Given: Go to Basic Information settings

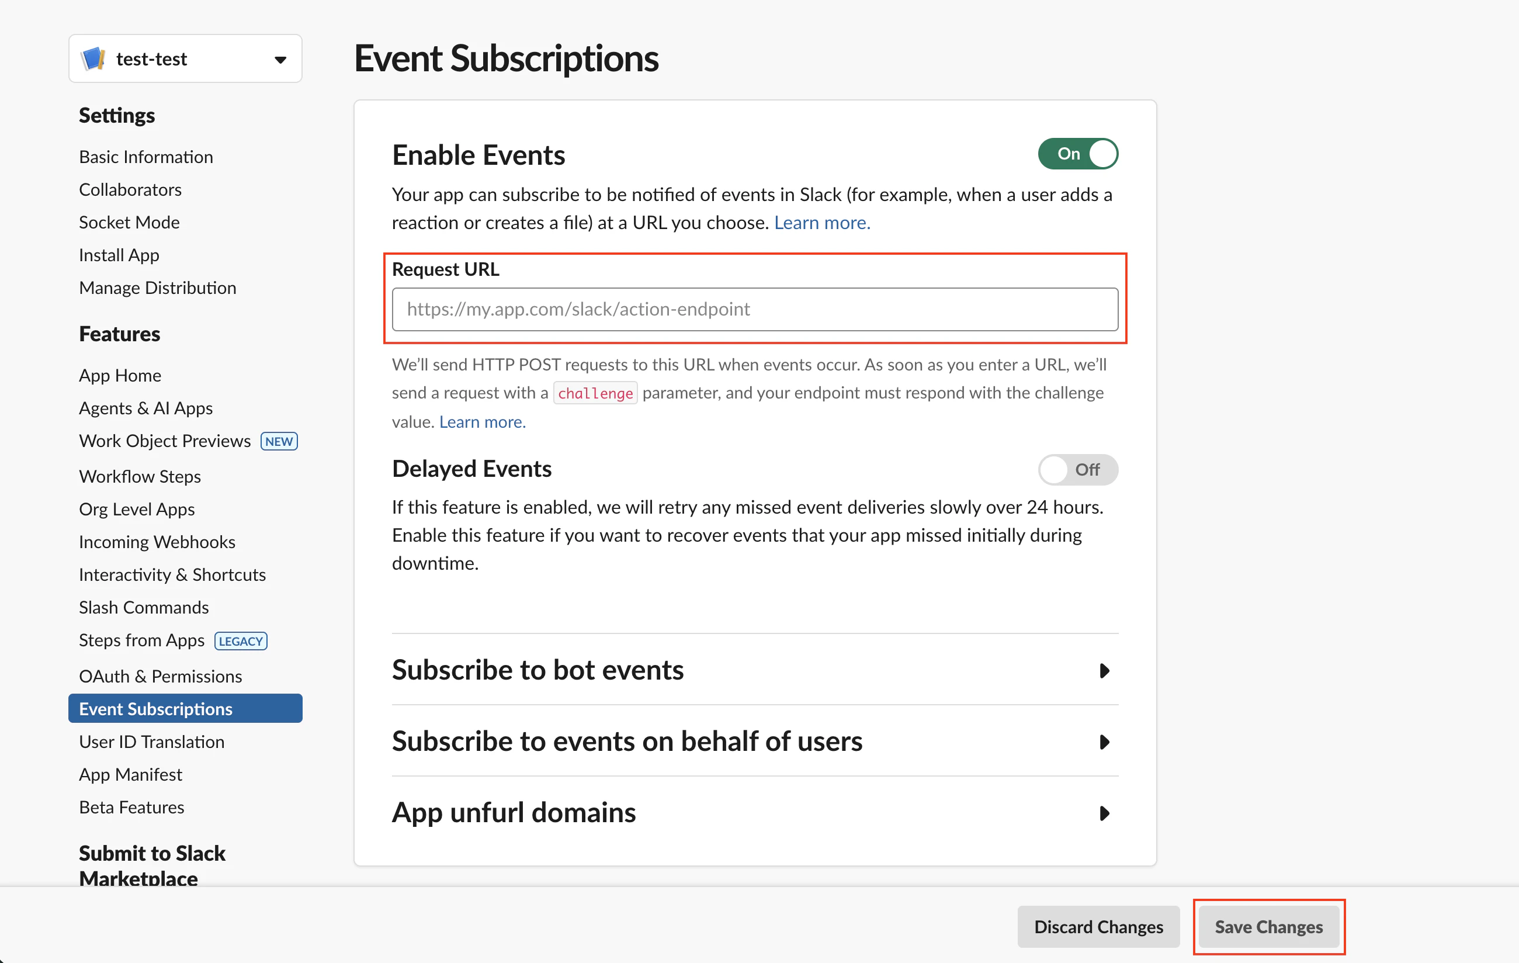Looking at the screenshot, I should [x=145, y=157].
